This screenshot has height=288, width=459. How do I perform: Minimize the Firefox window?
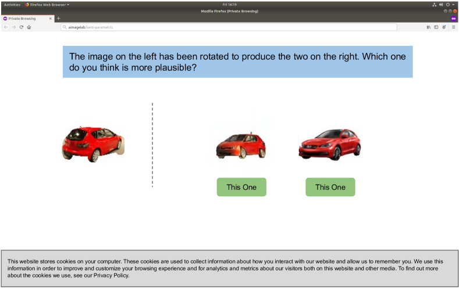tap(445, 11)
